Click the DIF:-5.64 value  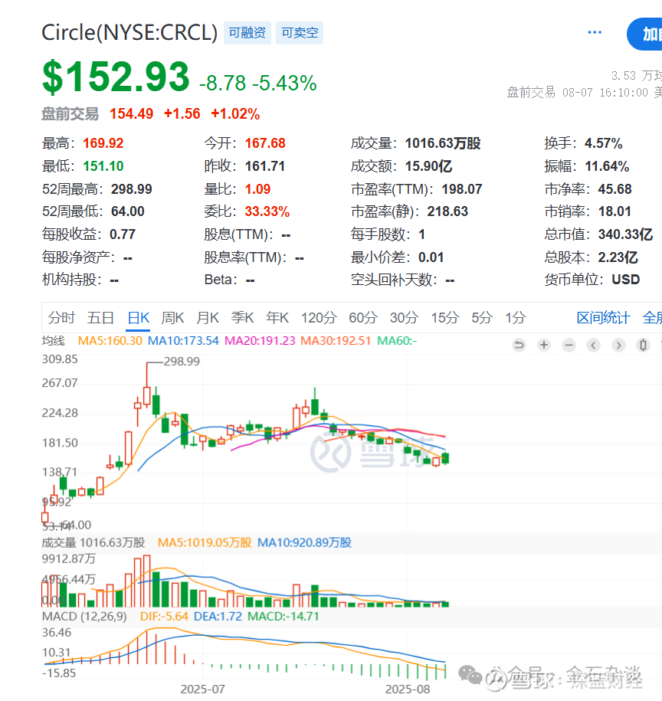coord(164,617)
